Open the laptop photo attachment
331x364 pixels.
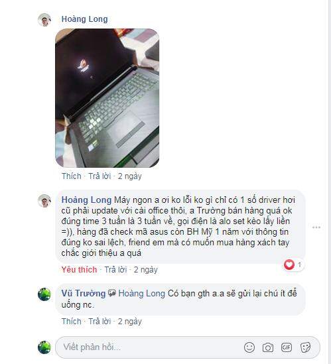click(107, 98)
